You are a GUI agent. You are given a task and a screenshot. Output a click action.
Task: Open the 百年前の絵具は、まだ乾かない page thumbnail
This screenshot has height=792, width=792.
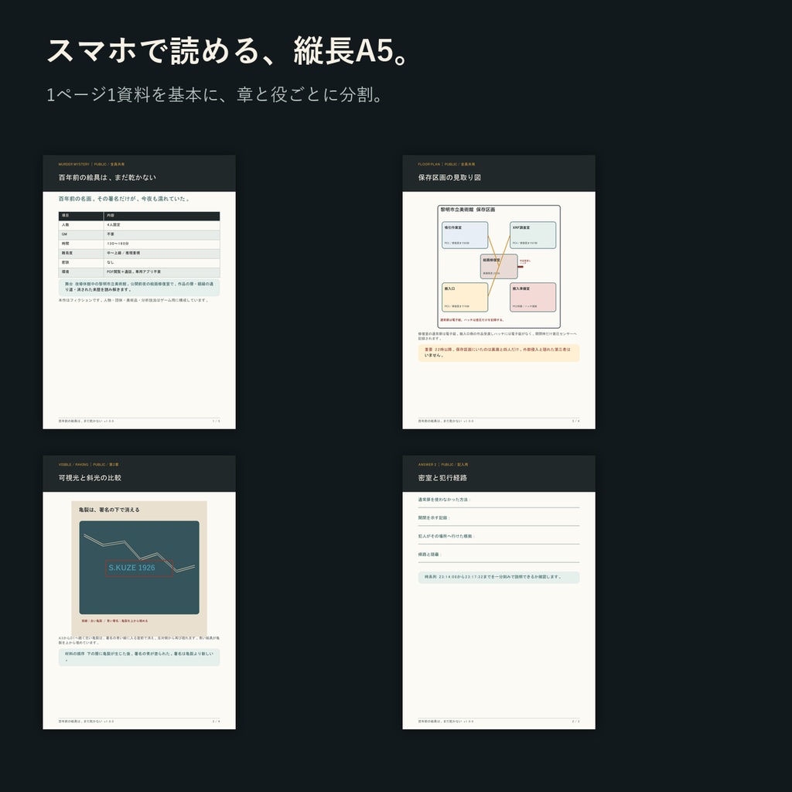139,292
